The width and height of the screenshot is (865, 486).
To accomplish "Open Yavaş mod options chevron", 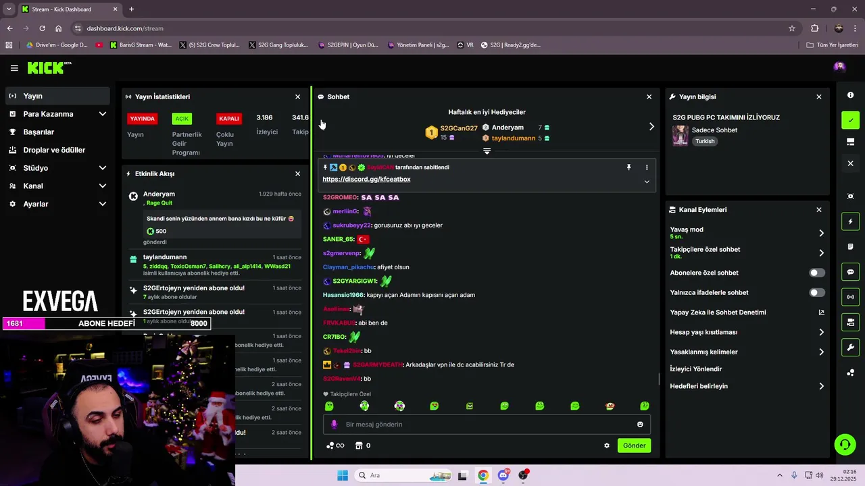I will click(821, 233).
